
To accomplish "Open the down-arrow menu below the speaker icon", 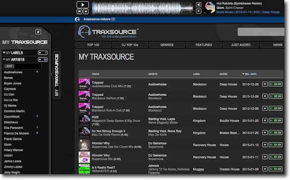I will point(198,11).
